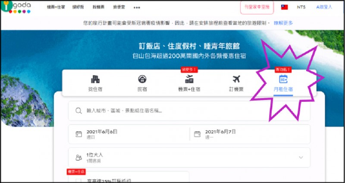This screenshot has height=183, width=345.
Task: Click the destination search input field
Action: click(x=189, y=111)
